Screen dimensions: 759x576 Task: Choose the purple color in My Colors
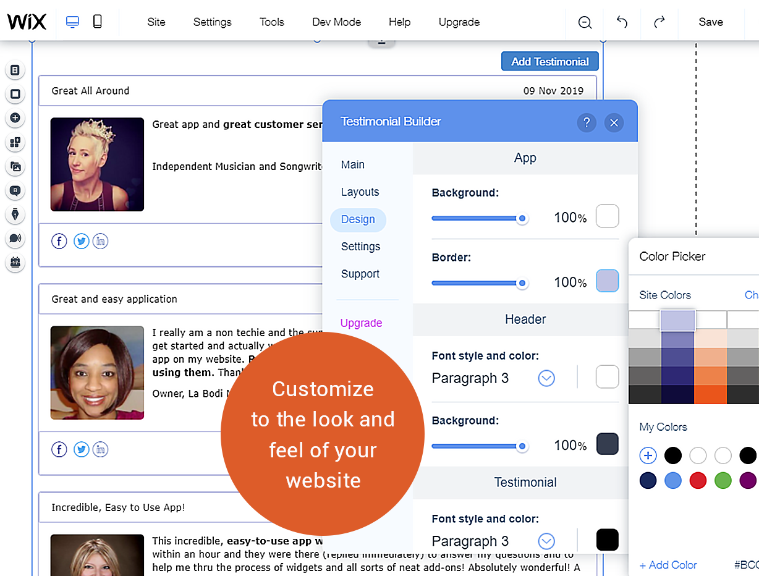pyautogui.click(x=748, y=481)
